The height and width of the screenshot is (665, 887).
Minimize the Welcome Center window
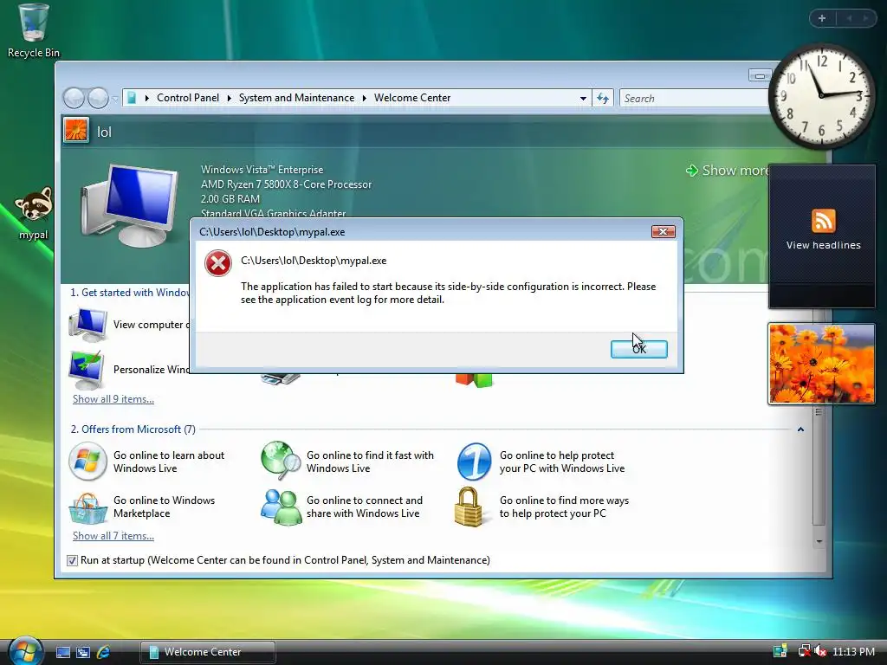760,75
